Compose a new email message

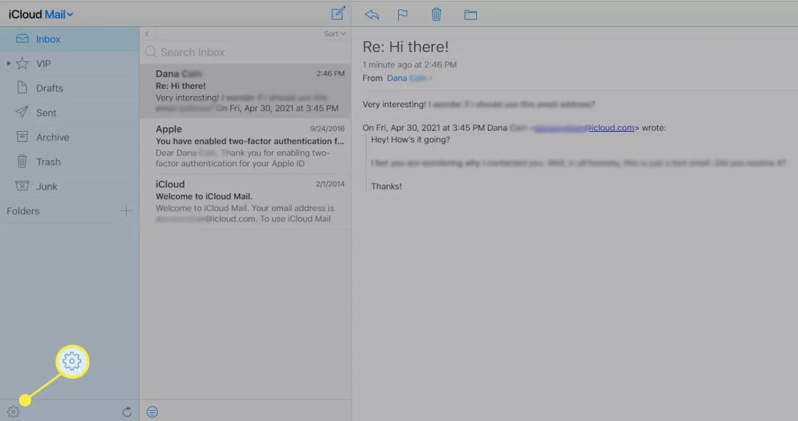[338, 13]
